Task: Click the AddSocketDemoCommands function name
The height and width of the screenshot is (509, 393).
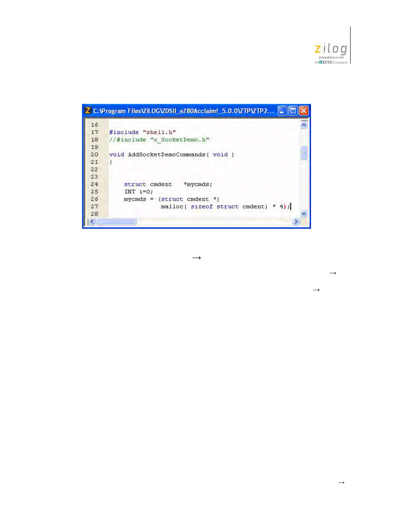Action: (x=166, y=155)
